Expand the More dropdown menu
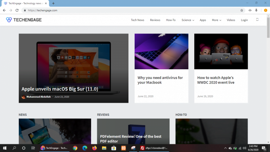 [x=217, y=20]
